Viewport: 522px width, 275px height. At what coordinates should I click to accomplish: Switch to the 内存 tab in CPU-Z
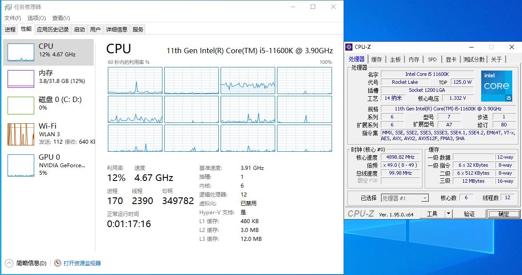(414, 59)
